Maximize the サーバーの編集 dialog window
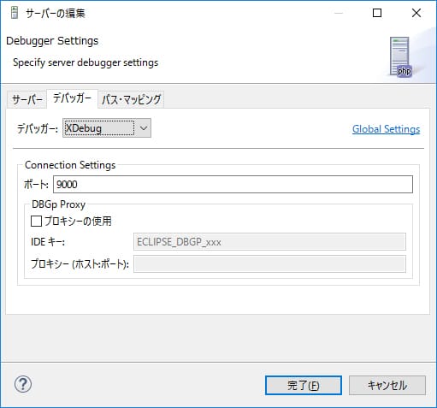 click(x=377, y=13)
